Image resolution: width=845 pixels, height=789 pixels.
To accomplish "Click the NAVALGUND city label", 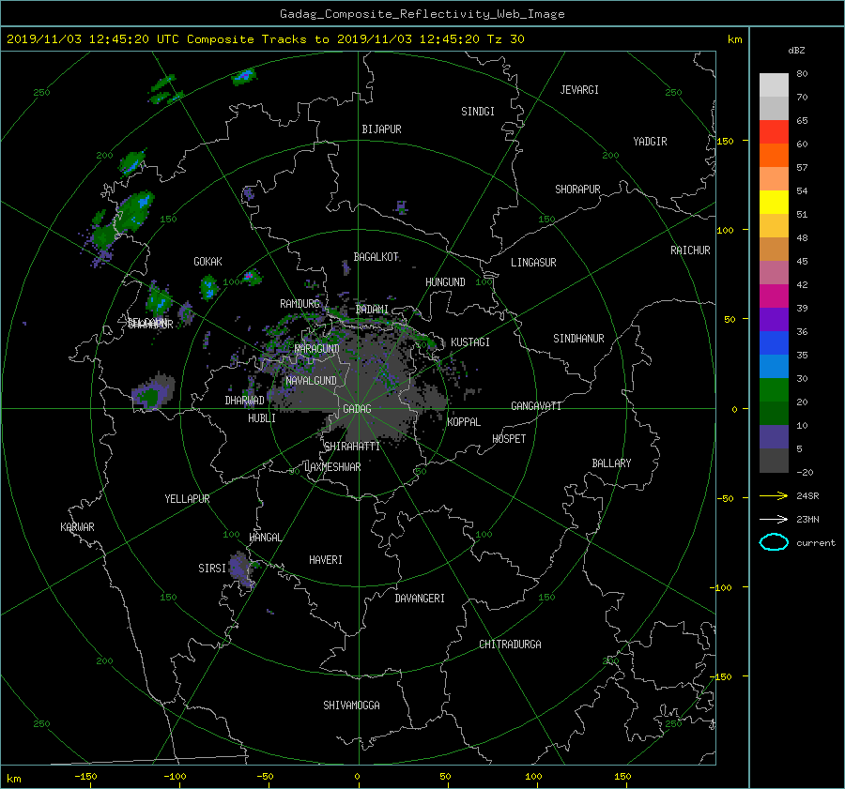I will click(x=311, y=381).
